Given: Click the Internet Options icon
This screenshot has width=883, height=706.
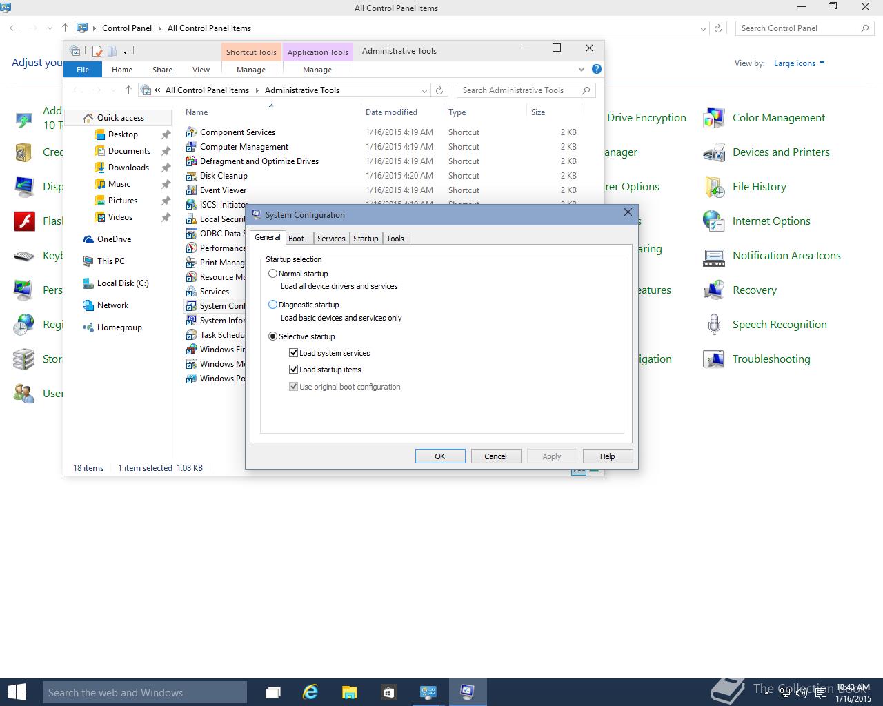Looking at the screenshot, I should (713, 221).
